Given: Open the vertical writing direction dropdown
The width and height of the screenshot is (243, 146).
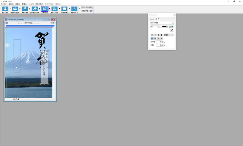Looking at the screenshot, I should click(172, 35).
